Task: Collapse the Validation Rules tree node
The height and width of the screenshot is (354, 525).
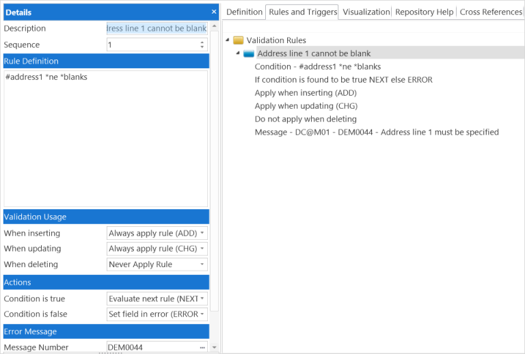Action: point(227,40)
